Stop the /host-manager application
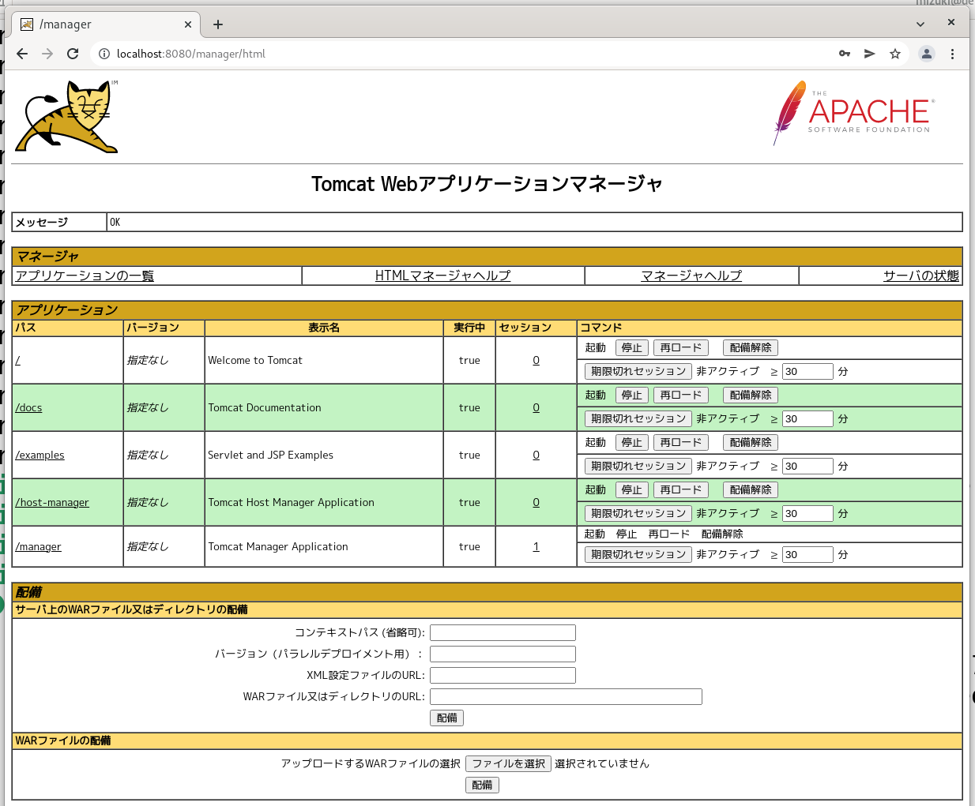The width and height of the screenshot is (975, 806). tap(632, 490)
